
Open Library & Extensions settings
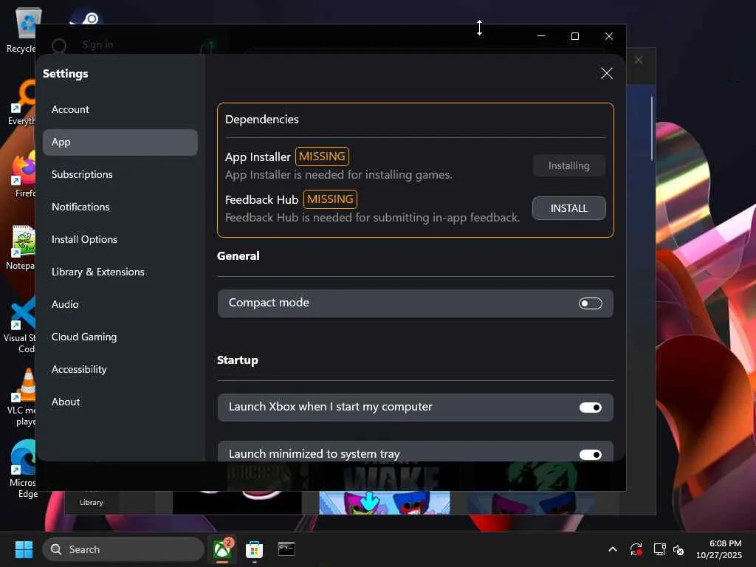pos(98,272)
